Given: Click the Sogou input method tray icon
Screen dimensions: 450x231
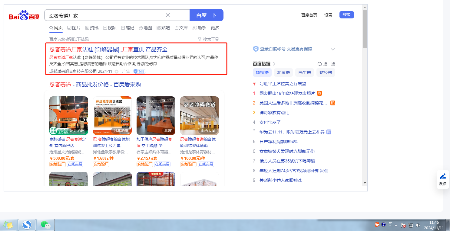Looking at the screenshot, I should click(377, 224).
